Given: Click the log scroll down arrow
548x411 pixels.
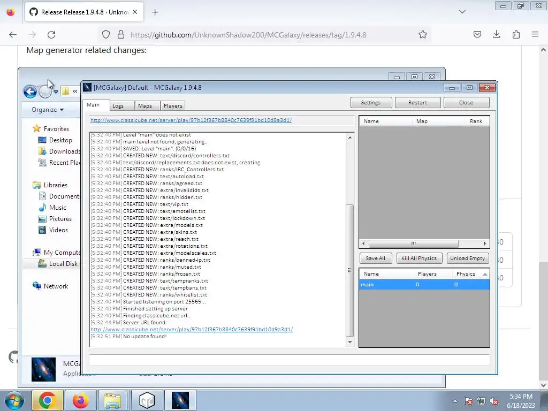Looking at the screenshot, I should 350,342.
